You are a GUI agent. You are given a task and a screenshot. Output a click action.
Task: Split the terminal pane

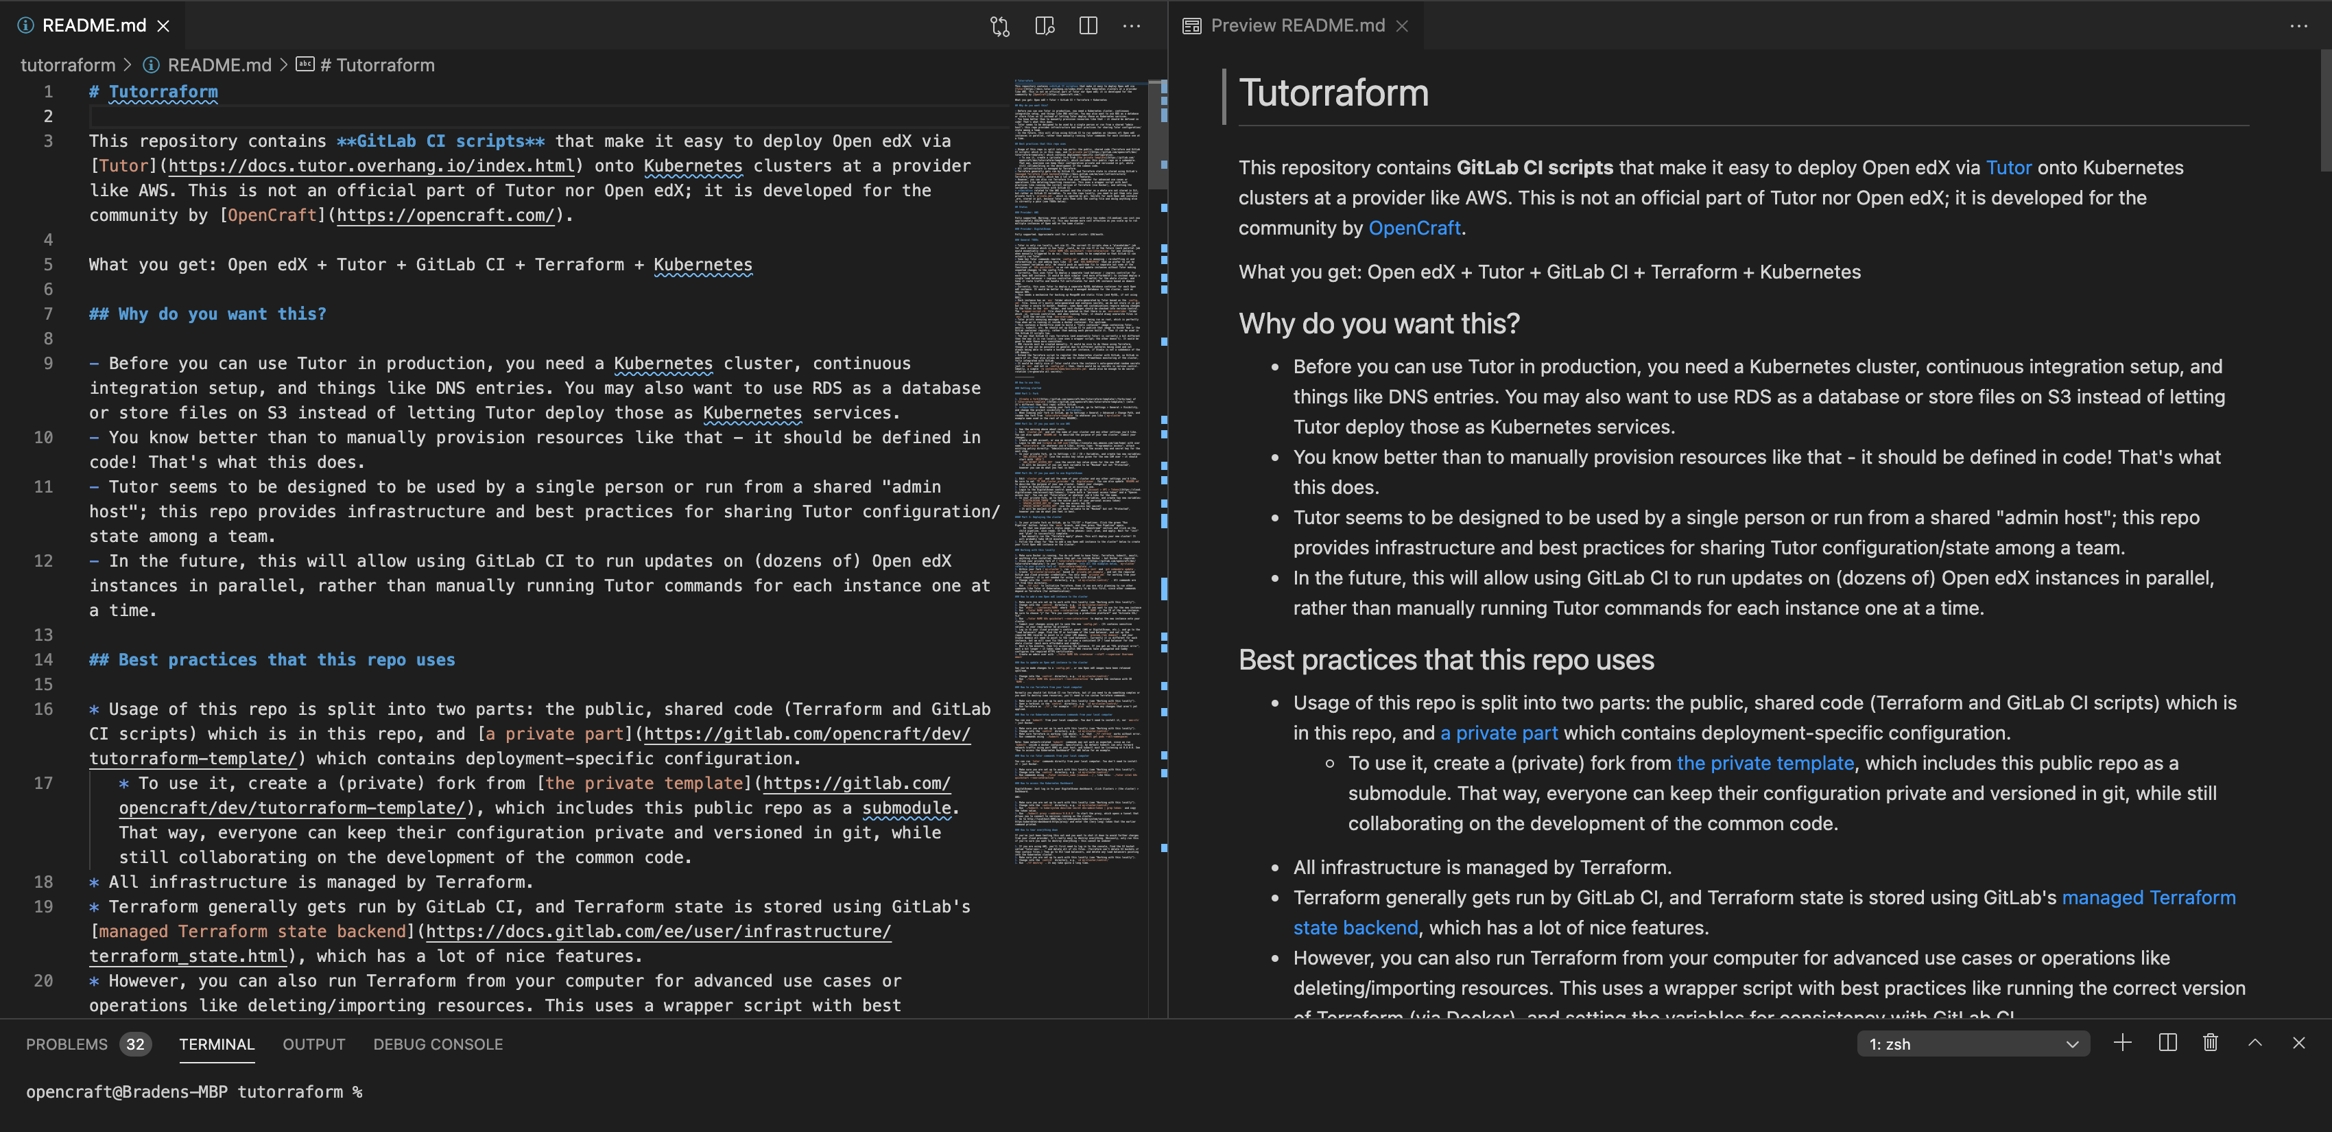click(2167, 1042)
